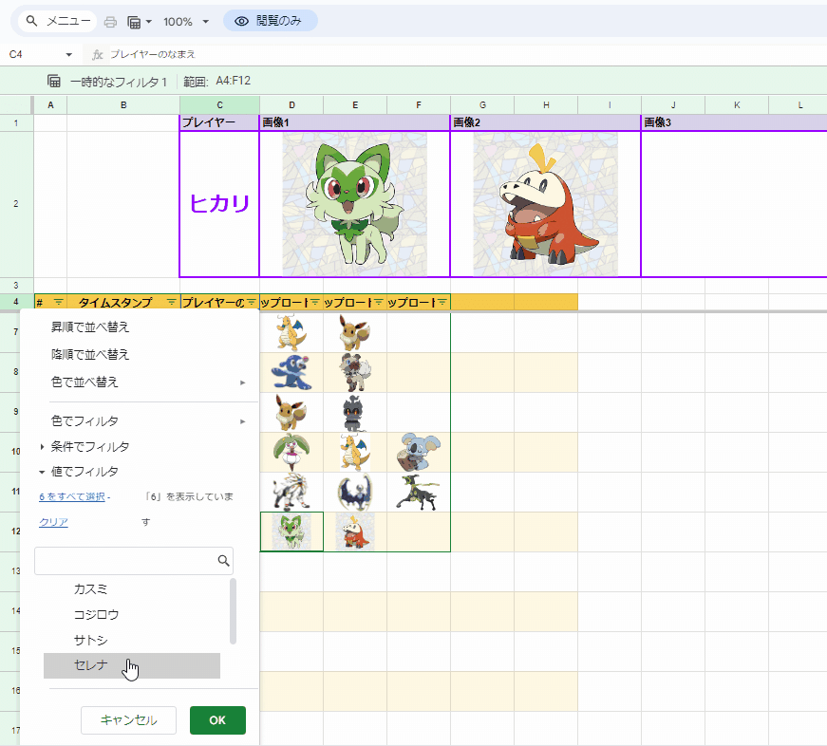This screenshot has height=746, width=827.
Task: Open filter icon in column F header
Action: 442,302
